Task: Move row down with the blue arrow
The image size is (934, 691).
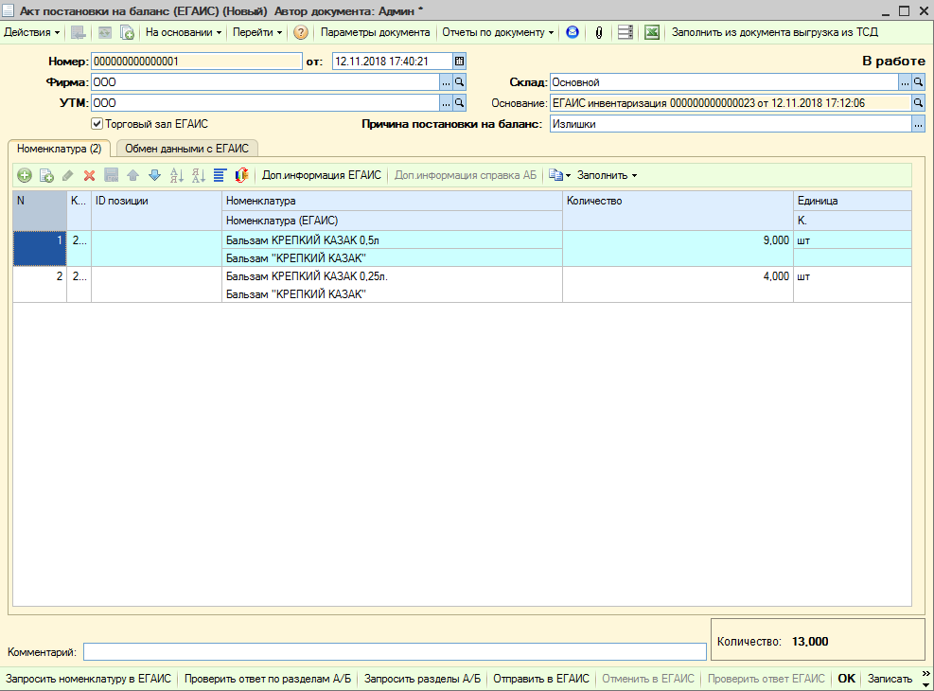Action: coord(154,175)
